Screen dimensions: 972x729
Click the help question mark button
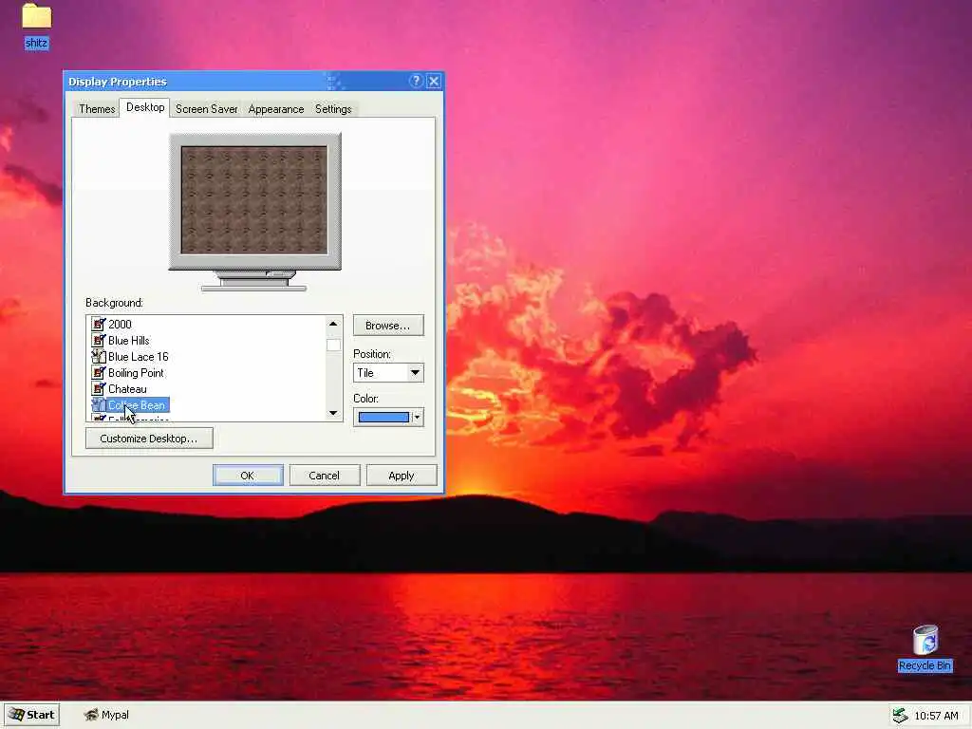pos(416,82)
